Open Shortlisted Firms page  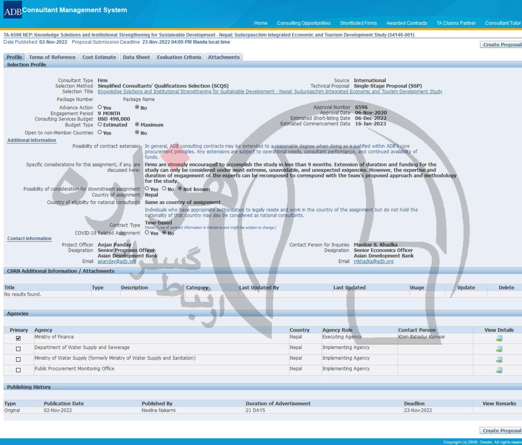pos(358,23)
